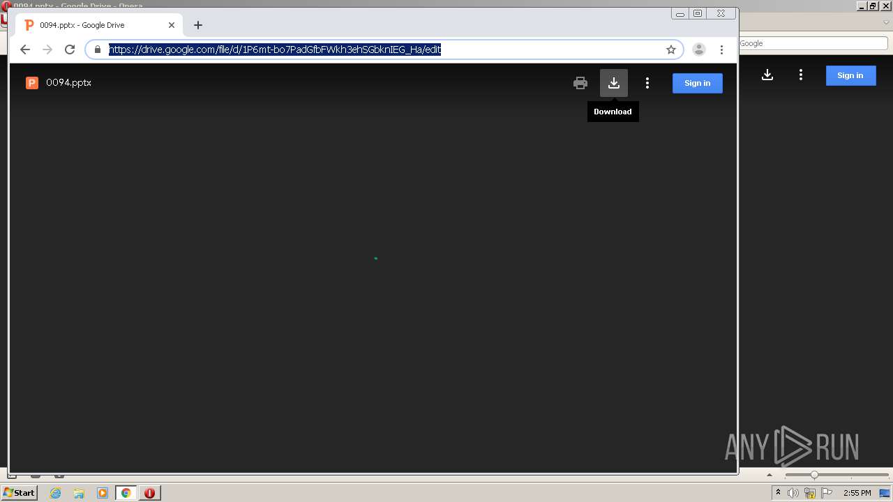Click Chrome's forward arrow
Screen dimensions: 893x502
pyautogui.click(x=47, y=50)
